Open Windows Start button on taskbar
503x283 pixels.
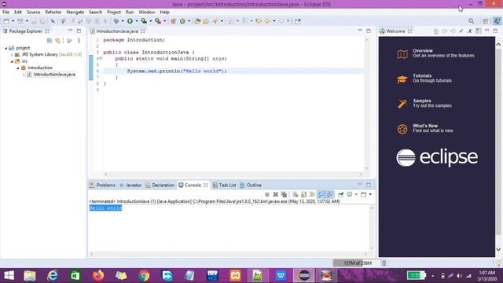9,276
